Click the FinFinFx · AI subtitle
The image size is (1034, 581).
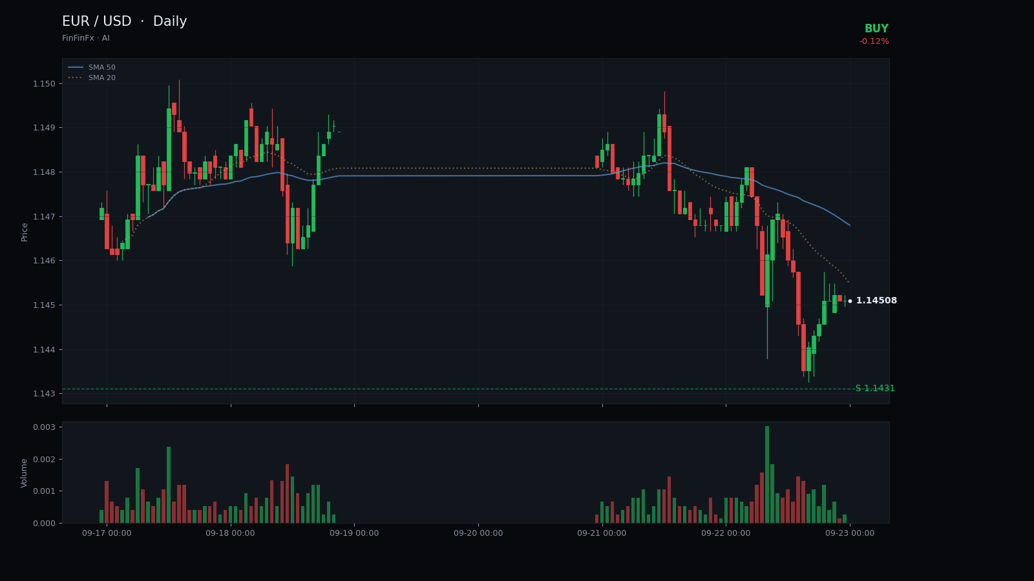[x=86, y=39]
